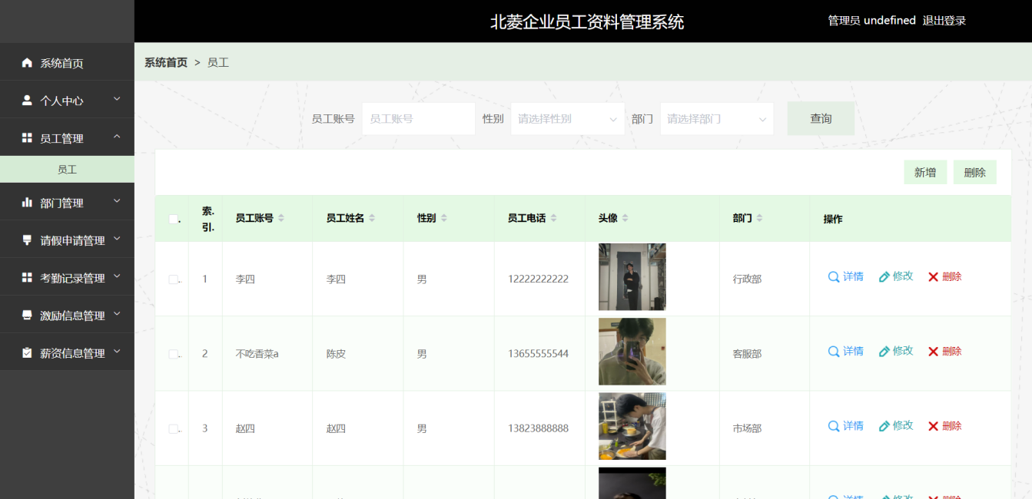This screenshot has height=499, width=1032.
Task: Click the magnifier 详情 icon for 赵四
Action: 834,425
